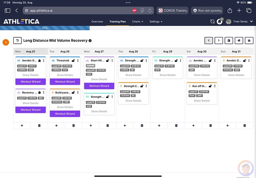Add a workout on Monday Aug 25
256x178 pixels.
click(22, 125)
